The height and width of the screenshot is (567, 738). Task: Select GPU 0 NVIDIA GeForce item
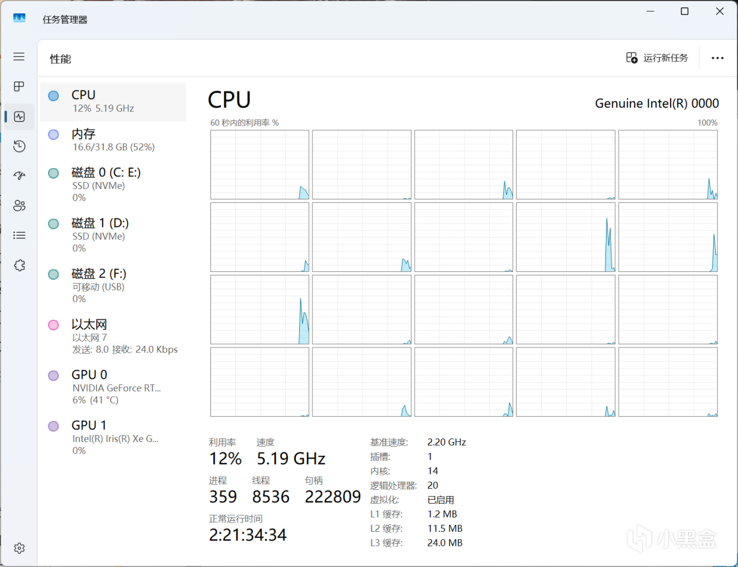pyautogui.click(x=113, y=387)
